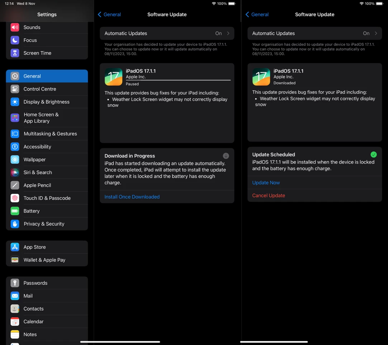Tap Update Now
The width and height of the screenshot is (388, 345).
(266, 183)
